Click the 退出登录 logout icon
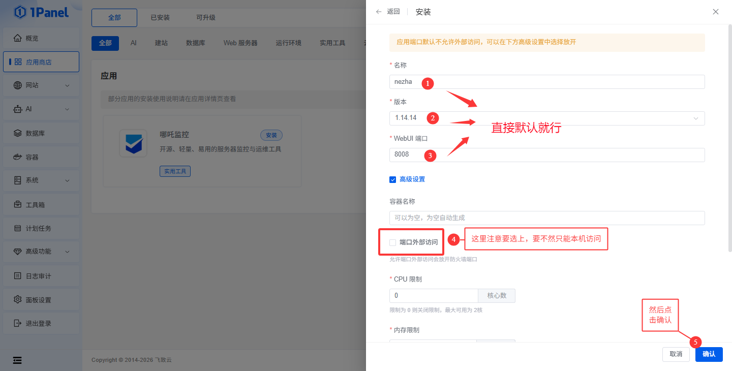This screenshot has width=732, height=371. click(18, 323)
